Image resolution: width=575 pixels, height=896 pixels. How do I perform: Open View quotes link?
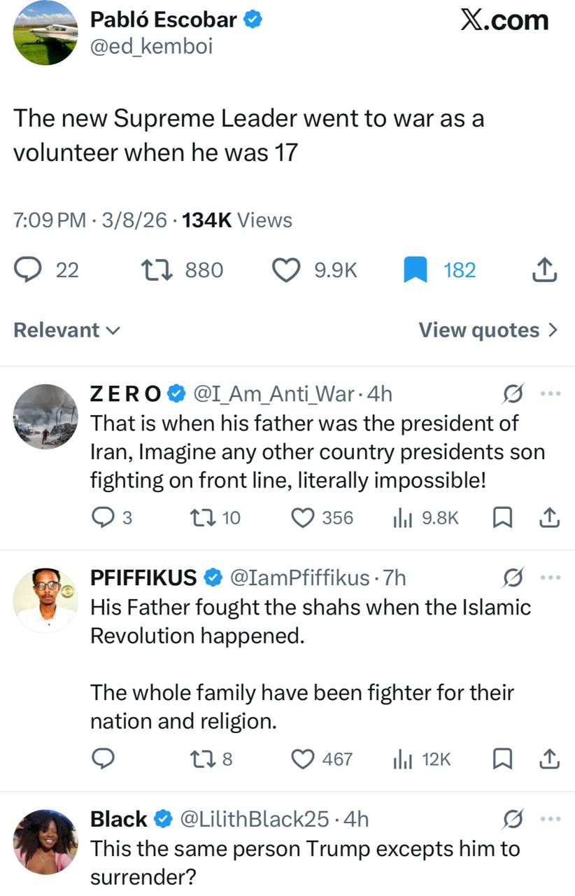click(488, 330)
